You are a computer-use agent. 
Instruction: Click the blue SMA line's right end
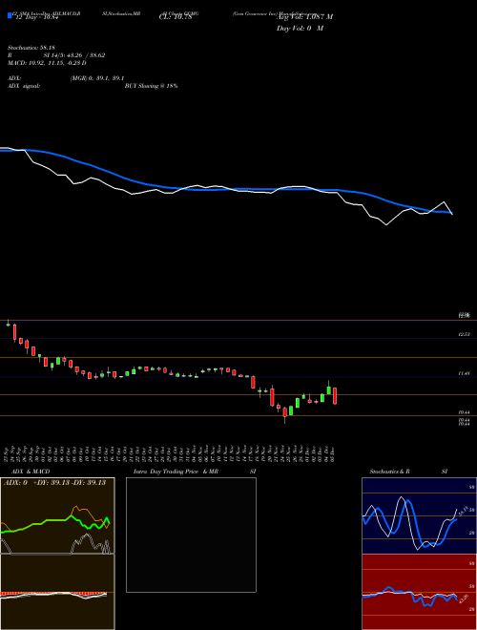pos(450,212)
